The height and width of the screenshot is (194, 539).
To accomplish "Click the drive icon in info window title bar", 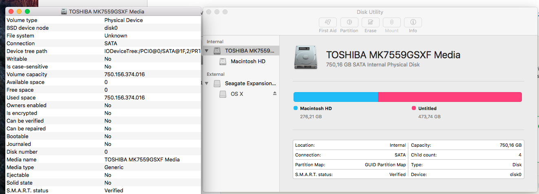I will pos(64,12).
